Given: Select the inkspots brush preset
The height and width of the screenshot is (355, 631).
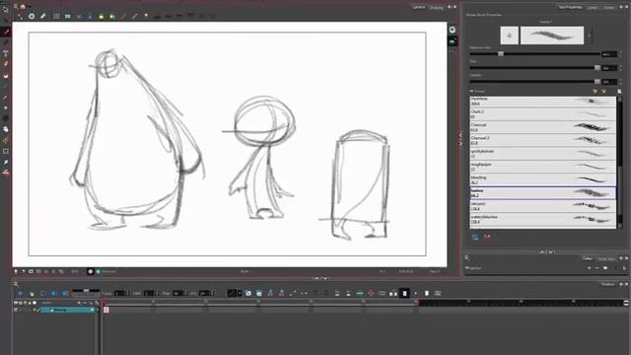Looking at the screenshot, I should click(543, 206).
